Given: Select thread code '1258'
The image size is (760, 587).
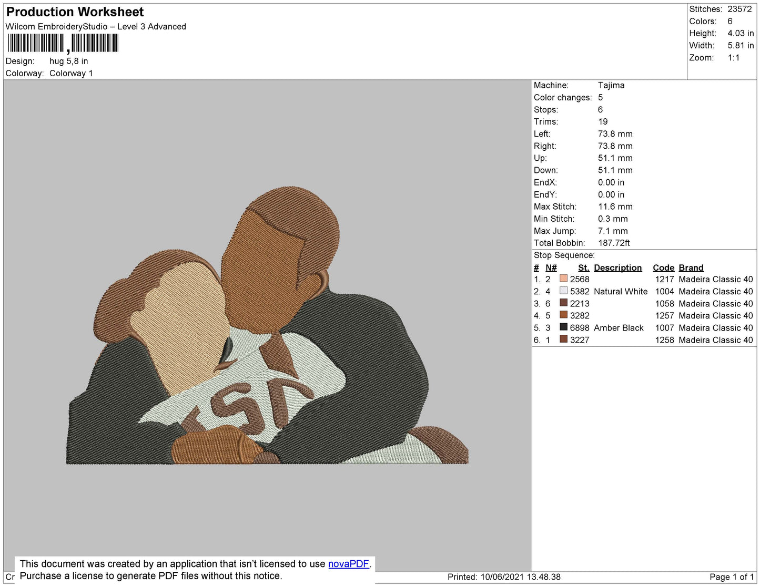Looking at the screenshot, I should (x=664, y=339).
